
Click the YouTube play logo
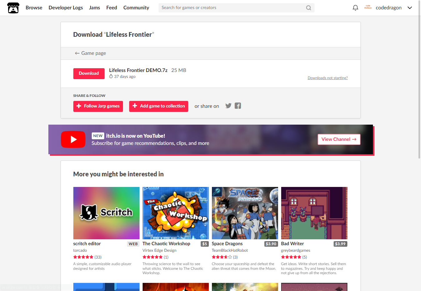click(73, 139)
